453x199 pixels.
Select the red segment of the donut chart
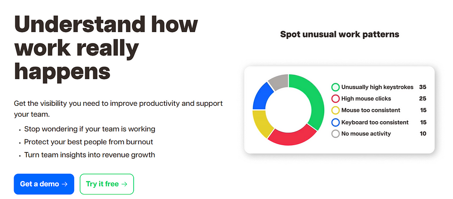point(292,137)
